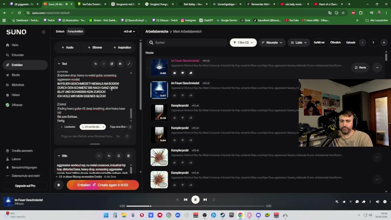Screen dimensions: 391x220
Task: Delete the style text trash icon
Action: pos(128,156)
